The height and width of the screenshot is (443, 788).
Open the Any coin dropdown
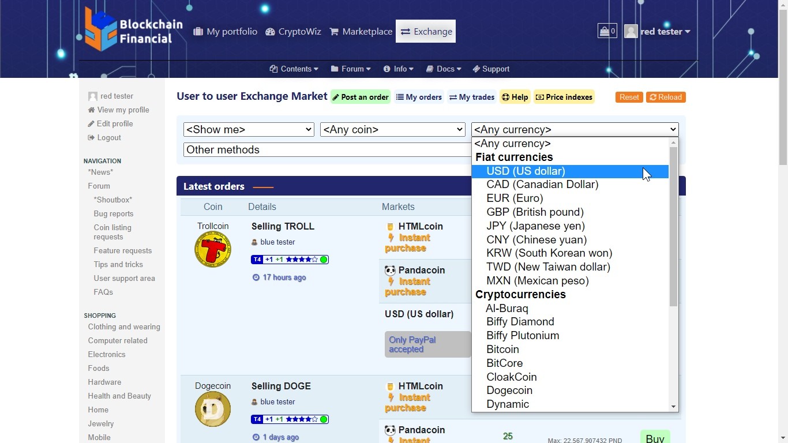coord(392,129)
